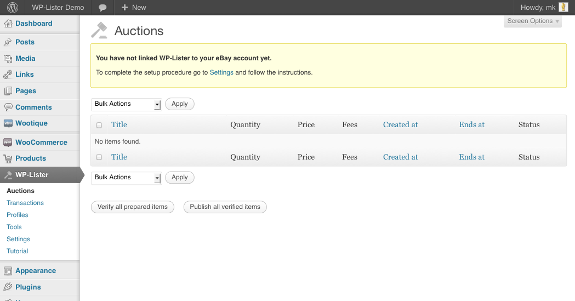This screenshot has width=575, height=301.
Task: Sort by Ends at in top header
Action: tap(471, 124)
